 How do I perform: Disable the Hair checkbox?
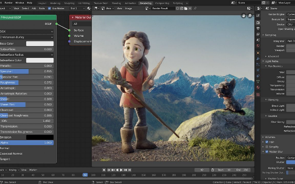pyautogui.click(x=267, y=142)
